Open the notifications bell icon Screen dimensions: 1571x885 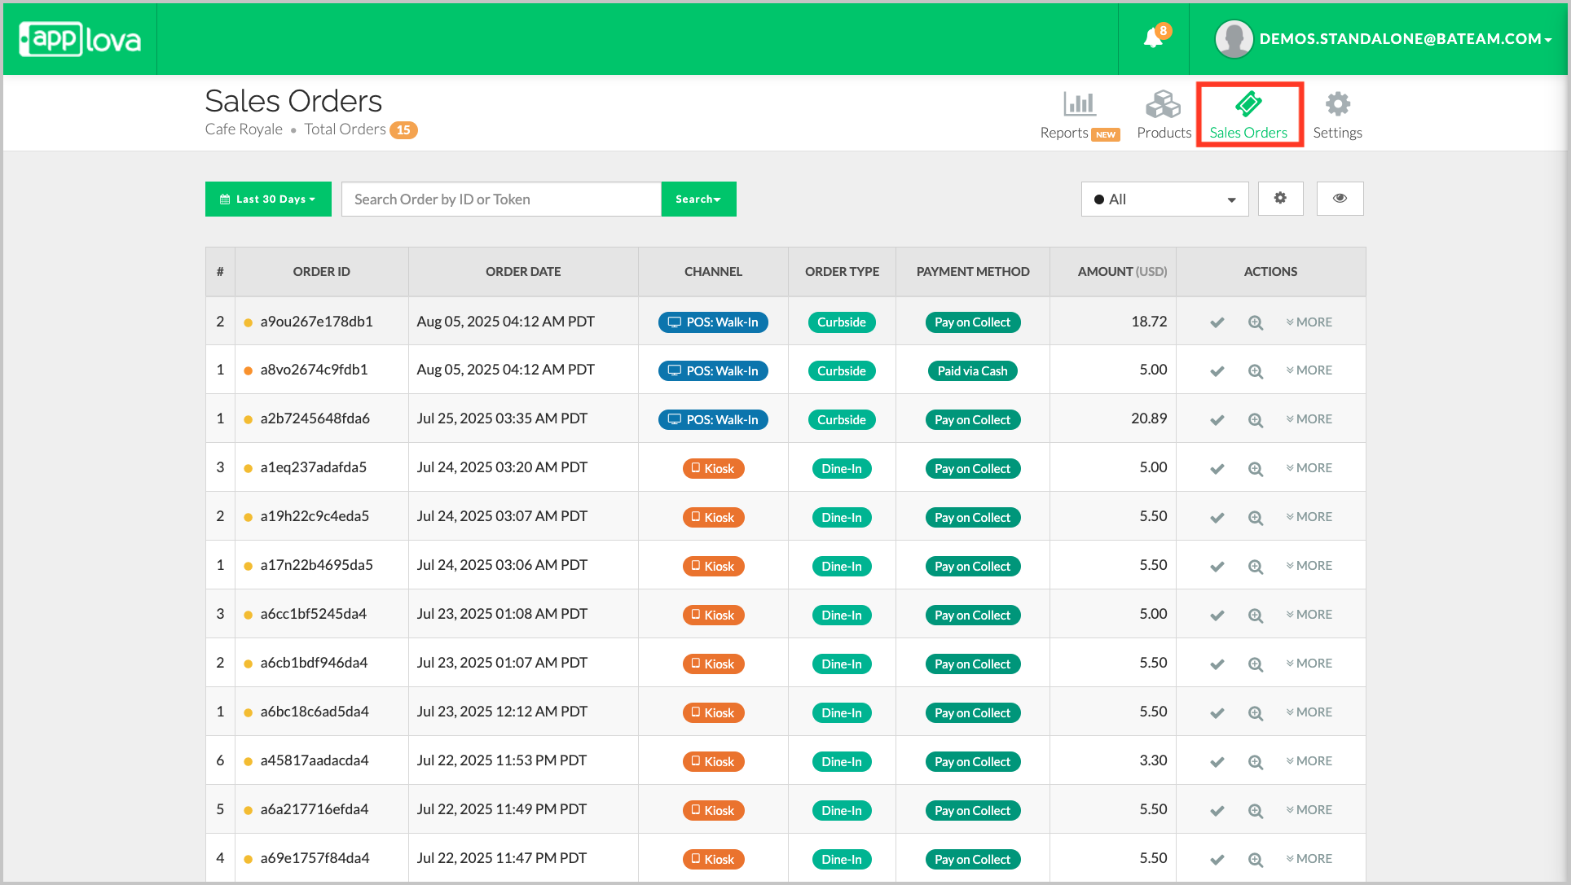1153,37
